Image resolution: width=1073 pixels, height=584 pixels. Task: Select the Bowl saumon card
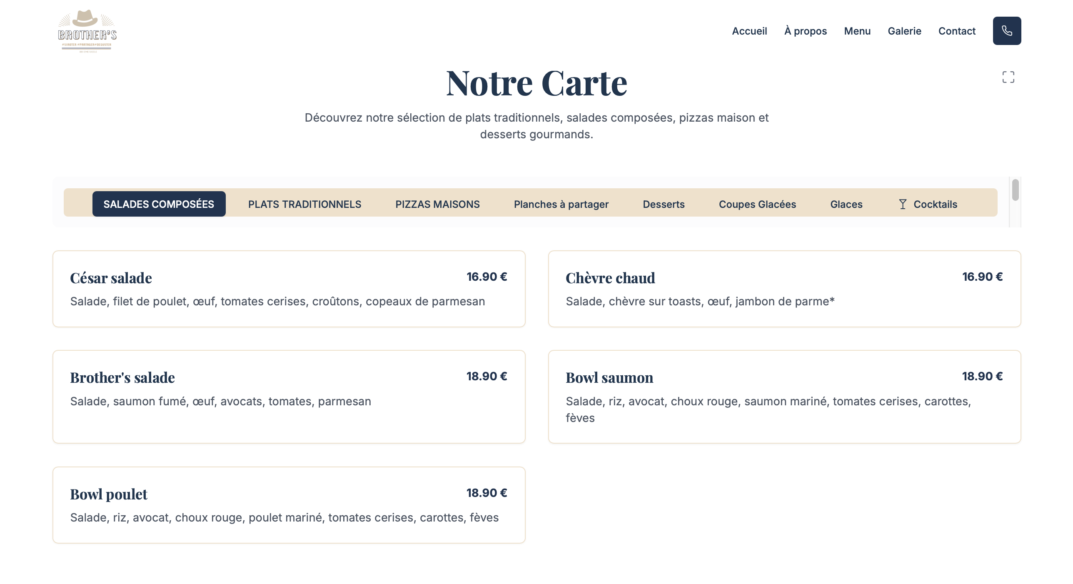[784, 396]
